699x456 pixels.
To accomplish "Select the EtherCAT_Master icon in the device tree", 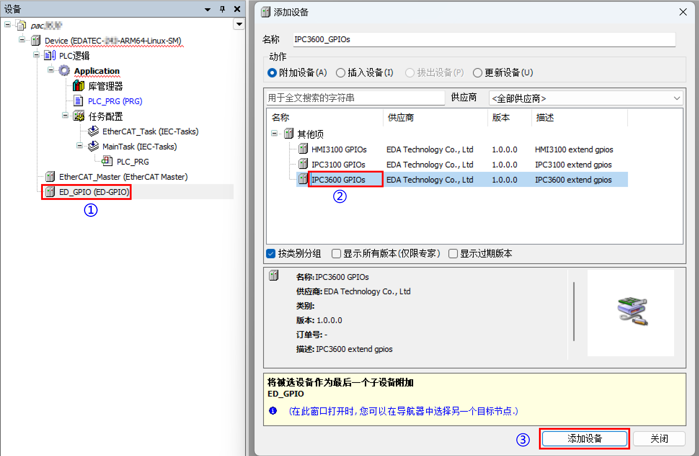I will pyautogui.click(x=50, y=176).
